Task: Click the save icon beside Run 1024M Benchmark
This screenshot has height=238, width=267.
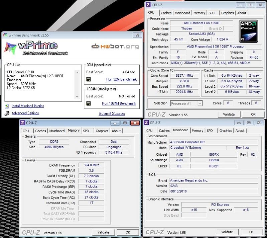Action: pos(89,103)
